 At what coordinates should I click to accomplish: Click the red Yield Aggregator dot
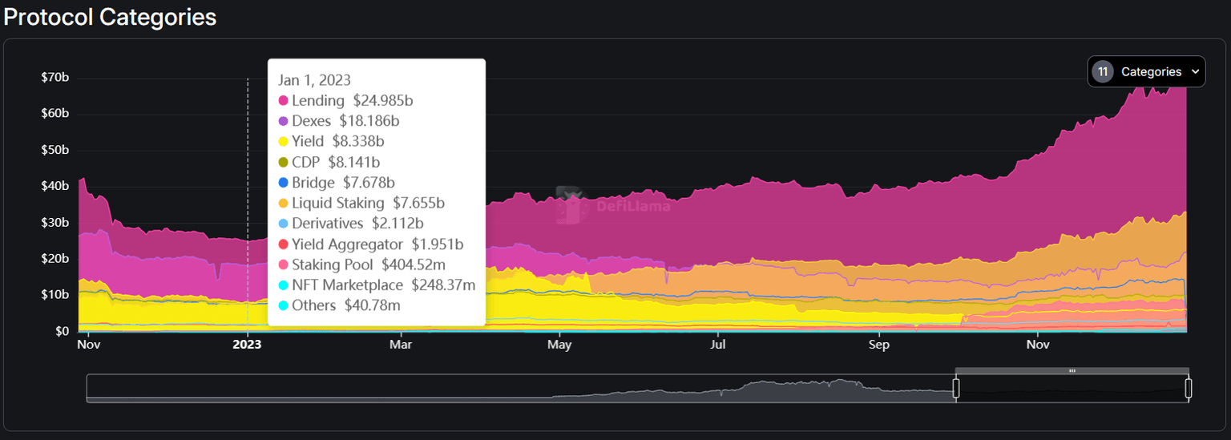tap(283, 244)
